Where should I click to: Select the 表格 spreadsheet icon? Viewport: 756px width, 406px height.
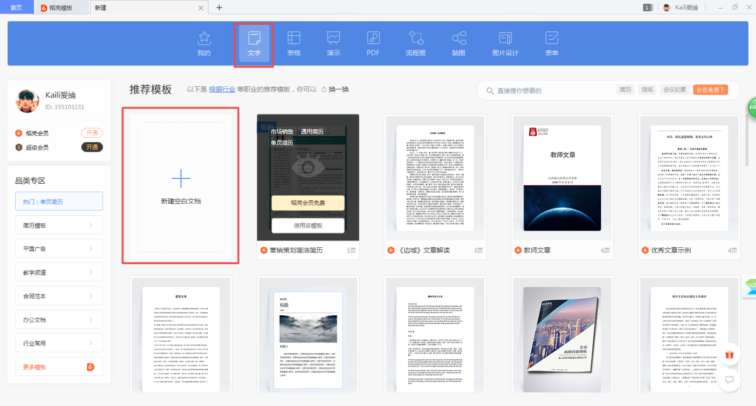[x=294, y=44]
